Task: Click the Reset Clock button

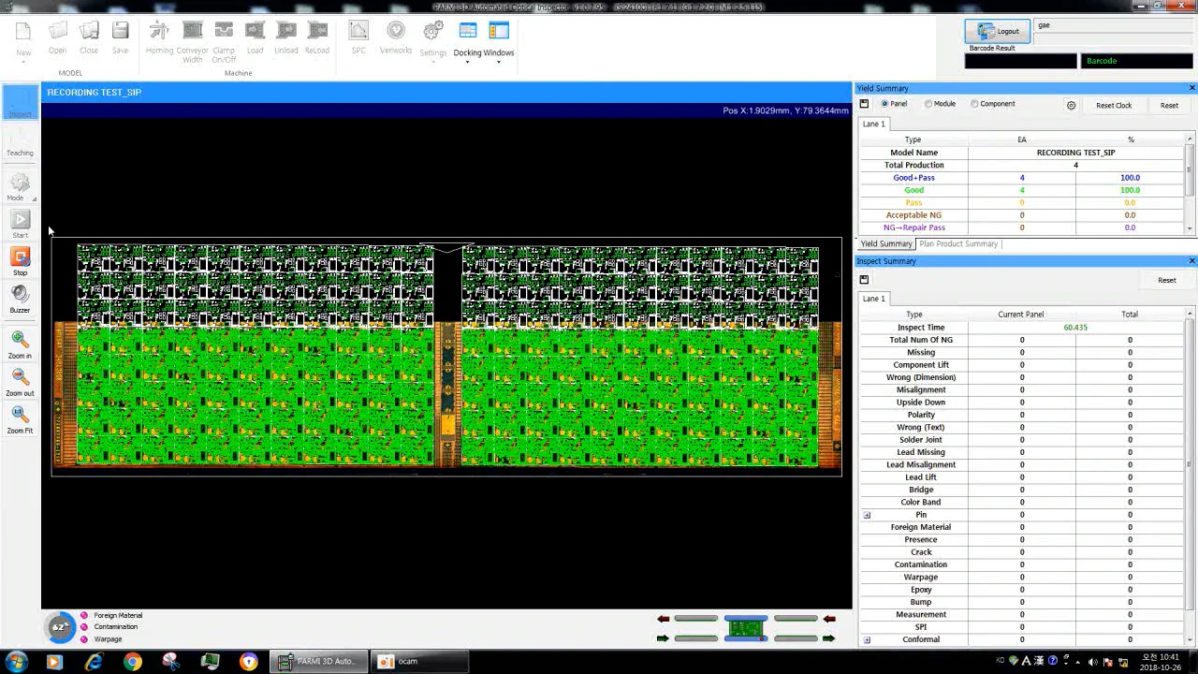Action: click(x=1114, y=105)
